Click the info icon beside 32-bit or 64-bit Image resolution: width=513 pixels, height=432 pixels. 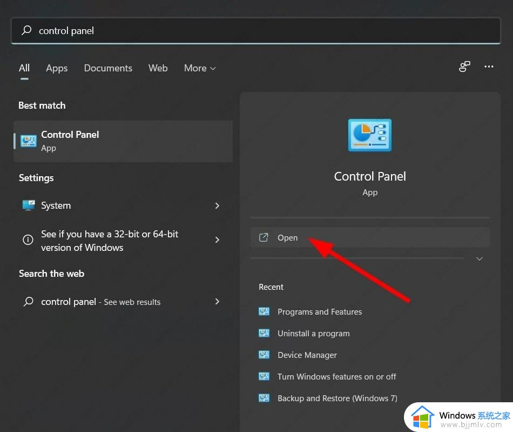(x=28, y=240)
